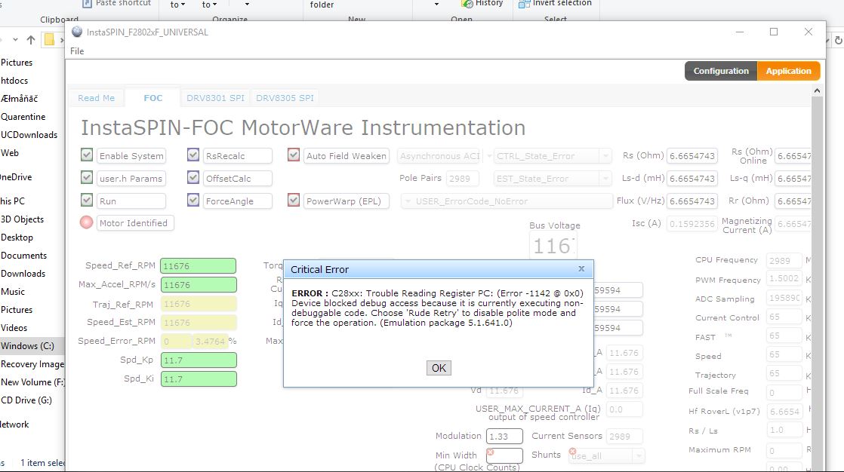Click the Spd_Kp input field

pos(198,360)
